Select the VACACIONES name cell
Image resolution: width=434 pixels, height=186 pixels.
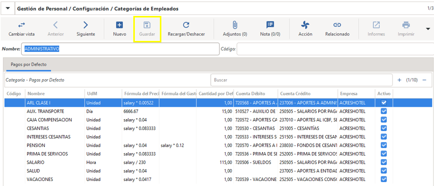click(40, 179)
